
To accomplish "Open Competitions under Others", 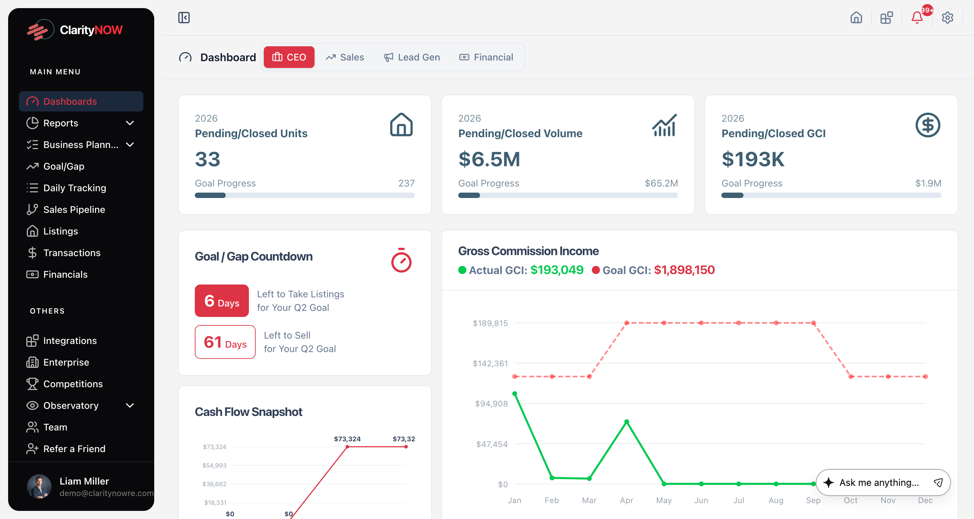I will click(x=73, y=384).
